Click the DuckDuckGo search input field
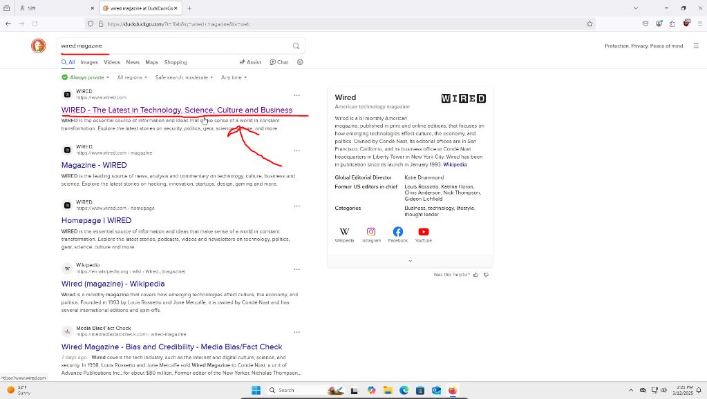707x399 pixels. tap(176, 46)
